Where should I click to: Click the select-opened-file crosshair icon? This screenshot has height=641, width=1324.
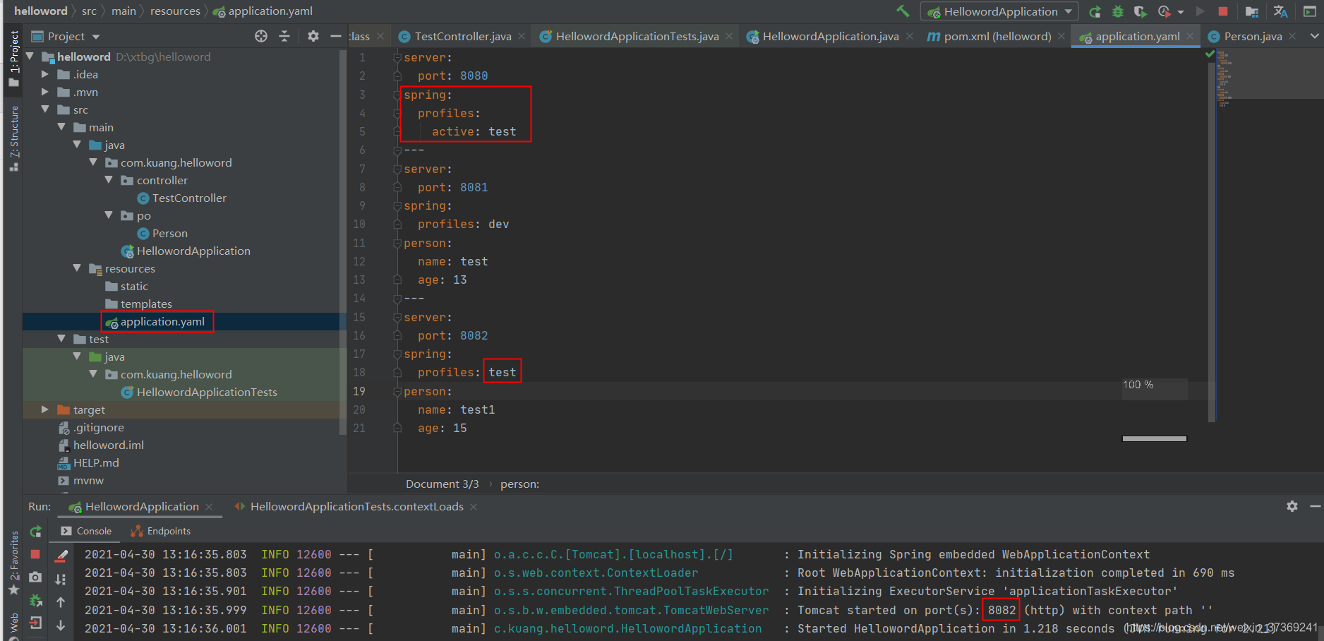261,35
